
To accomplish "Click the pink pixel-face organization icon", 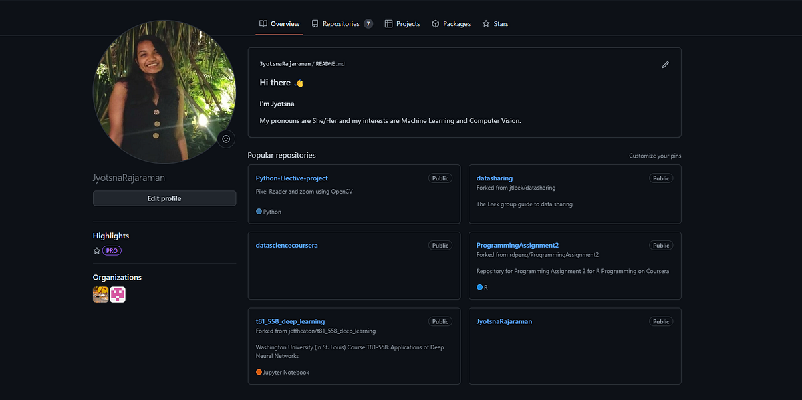I will [x=118, y=294].
